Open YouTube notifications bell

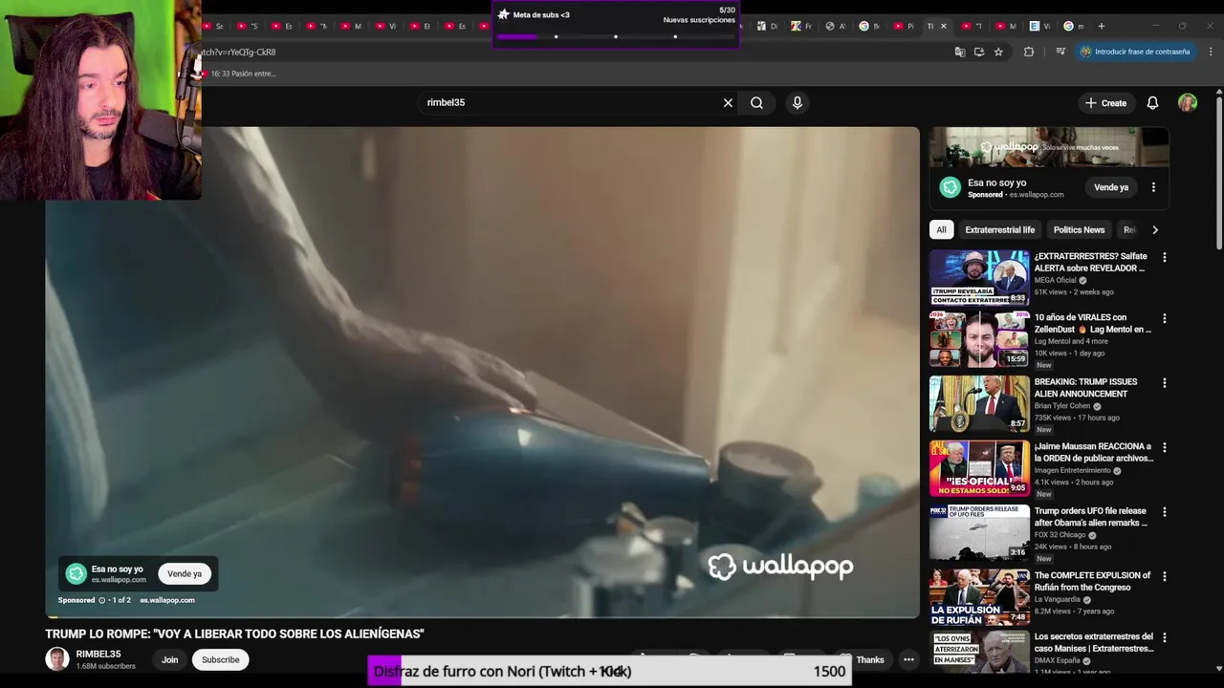pyautogui.click(x=1152, y=103)
